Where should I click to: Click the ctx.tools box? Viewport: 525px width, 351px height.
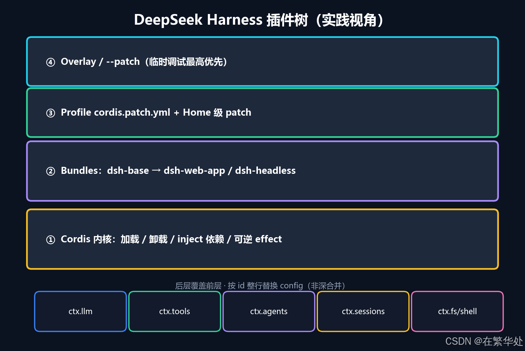(x=175, y=311)
